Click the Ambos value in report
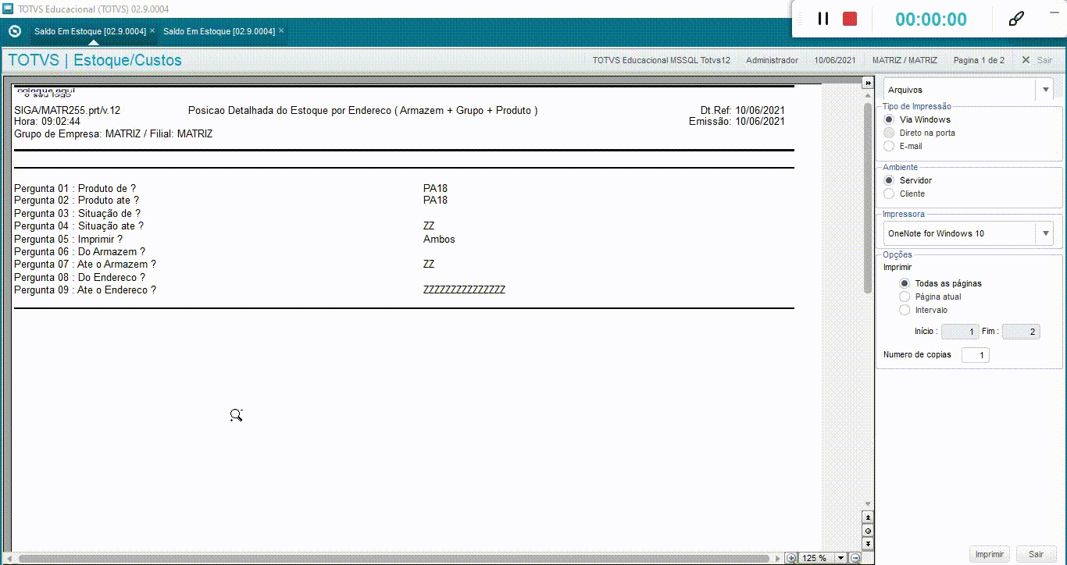This screenshot has width=1067, height=565. click(439, 239)
